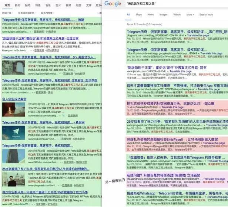Open dropdown arrow beside blog.sina.com.cn URL

point(185,35)
